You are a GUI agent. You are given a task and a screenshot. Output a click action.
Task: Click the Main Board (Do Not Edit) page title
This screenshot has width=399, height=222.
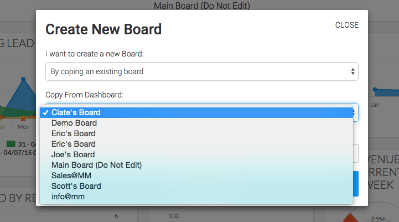202,6
